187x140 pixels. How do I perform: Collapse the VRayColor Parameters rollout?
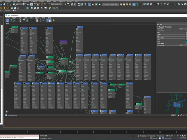(x=165, y=27)
